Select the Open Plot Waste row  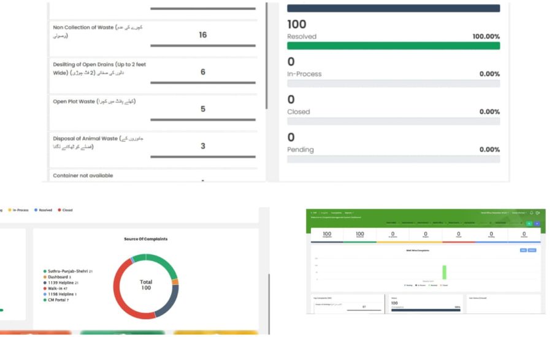coord(153,109)
